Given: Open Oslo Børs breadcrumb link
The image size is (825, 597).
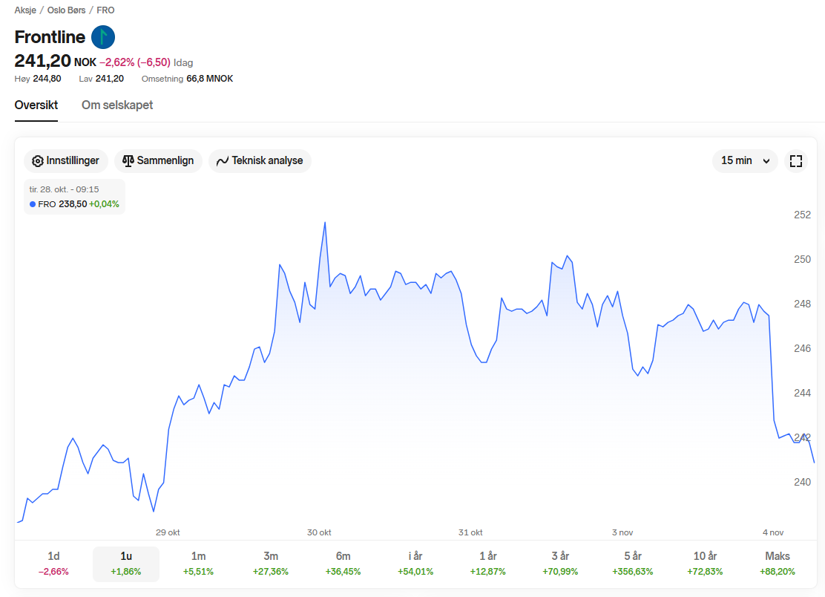Looking at the screenshot, I should [x=66, y=10].
